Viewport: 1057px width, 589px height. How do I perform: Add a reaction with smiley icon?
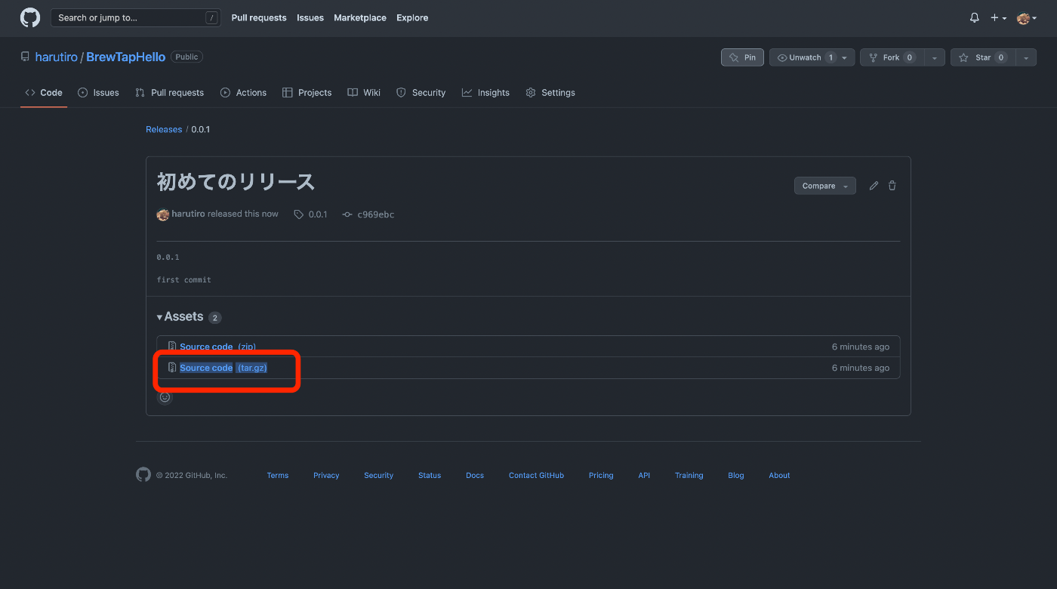click(x=165, y=397)
